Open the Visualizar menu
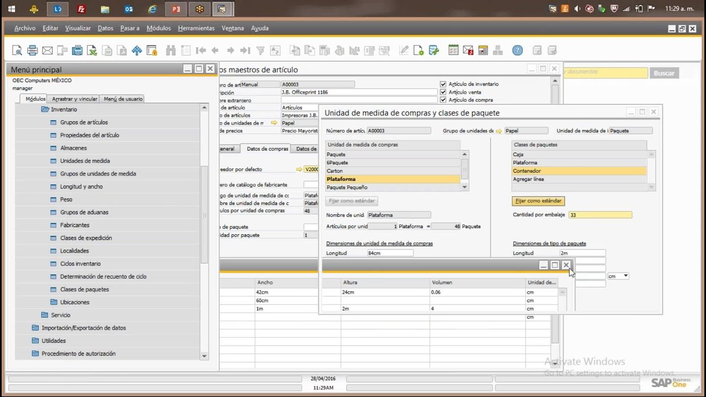Viewport: 706px width, 397px height. [78, 28]
